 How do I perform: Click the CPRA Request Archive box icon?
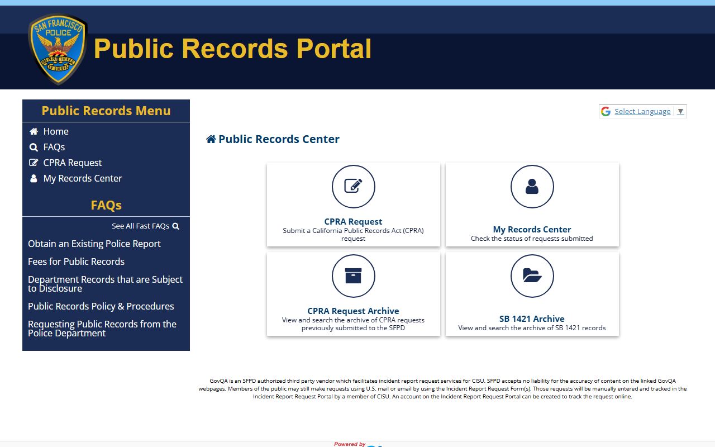pyautogui.click(x=354, y=276)
